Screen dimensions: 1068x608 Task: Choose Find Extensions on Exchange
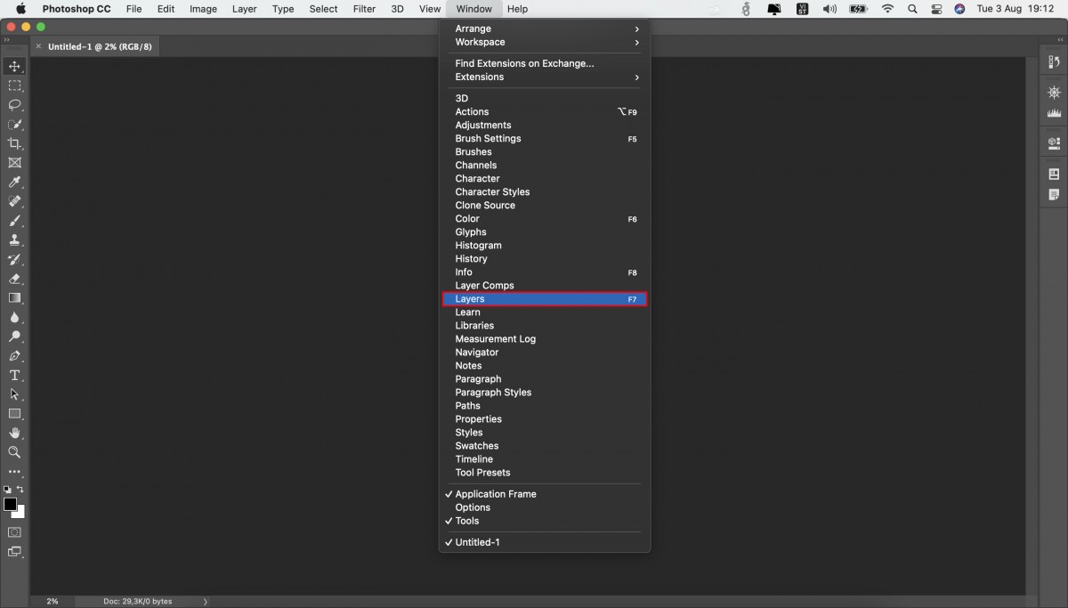coord(545,63)
